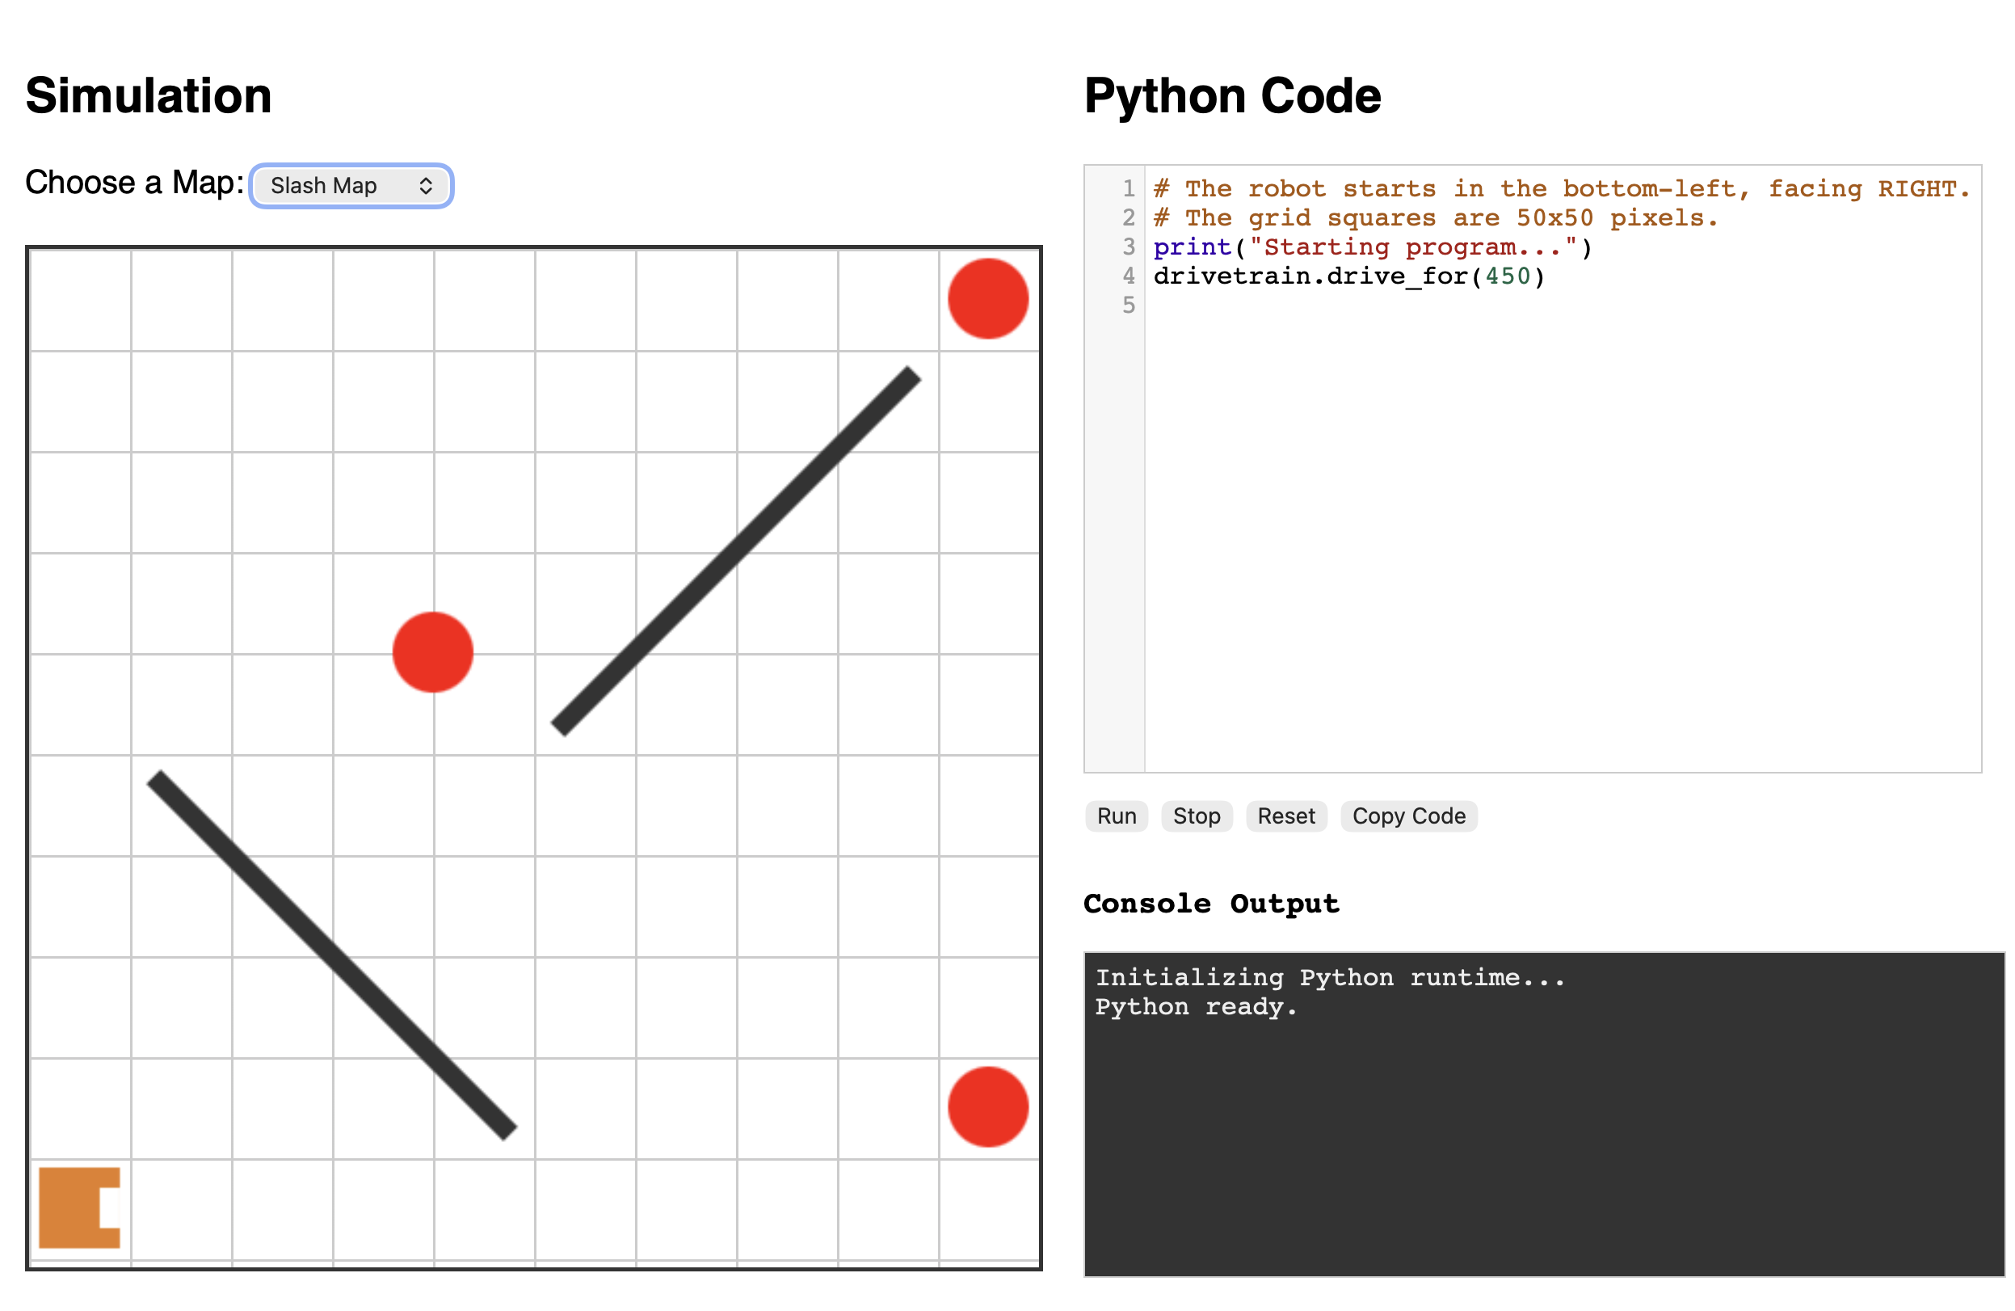Click the Run button
This screenshot has width=2015, height=1311.
point(1116,816)
